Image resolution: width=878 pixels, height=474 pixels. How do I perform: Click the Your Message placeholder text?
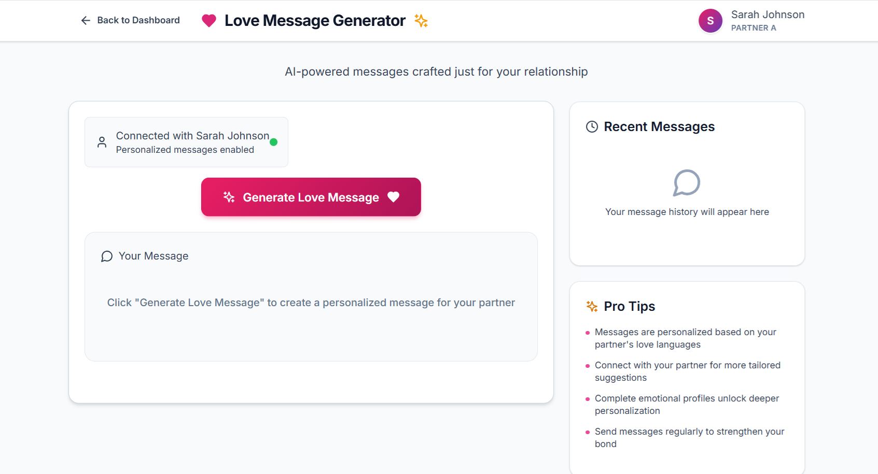point(311,303)
